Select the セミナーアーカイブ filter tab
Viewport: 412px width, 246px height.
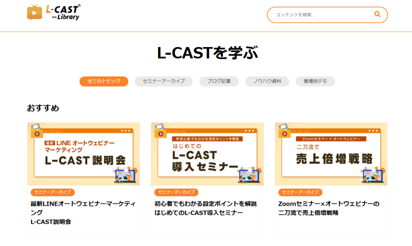click(164, 81)
